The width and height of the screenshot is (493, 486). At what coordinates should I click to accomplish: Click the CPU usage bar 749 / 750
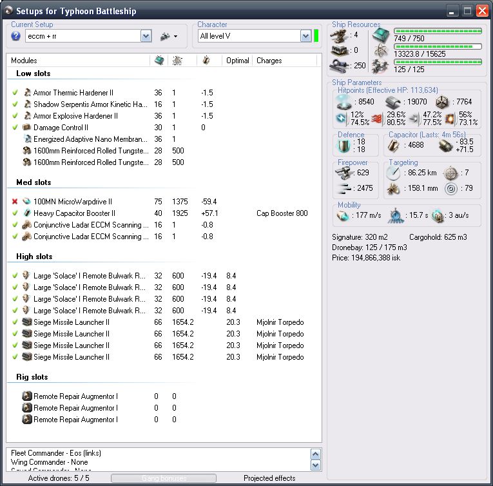click(438, 31)
